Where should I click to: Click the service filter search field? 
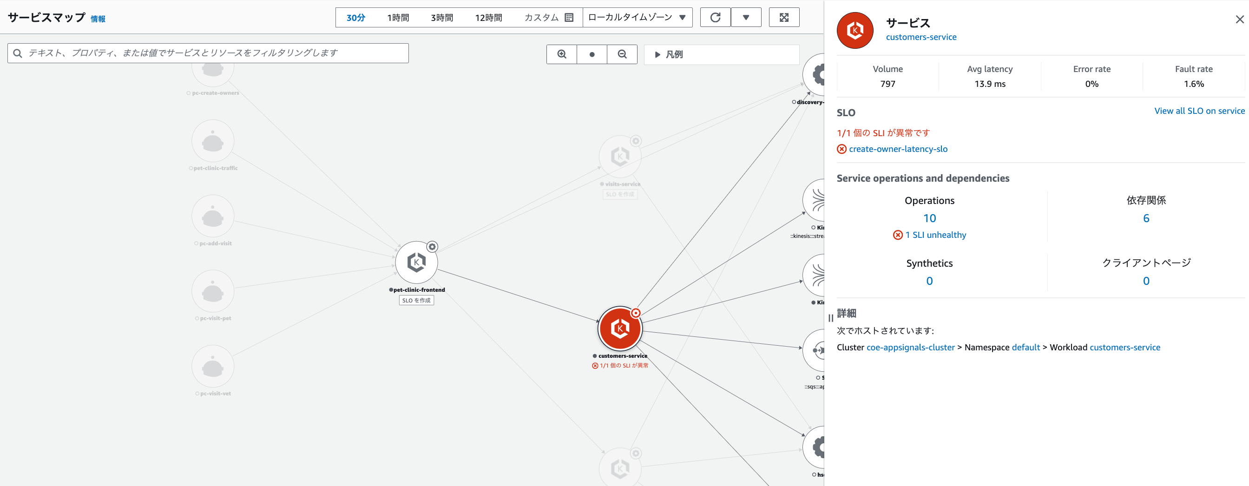[x=209, y=53]
